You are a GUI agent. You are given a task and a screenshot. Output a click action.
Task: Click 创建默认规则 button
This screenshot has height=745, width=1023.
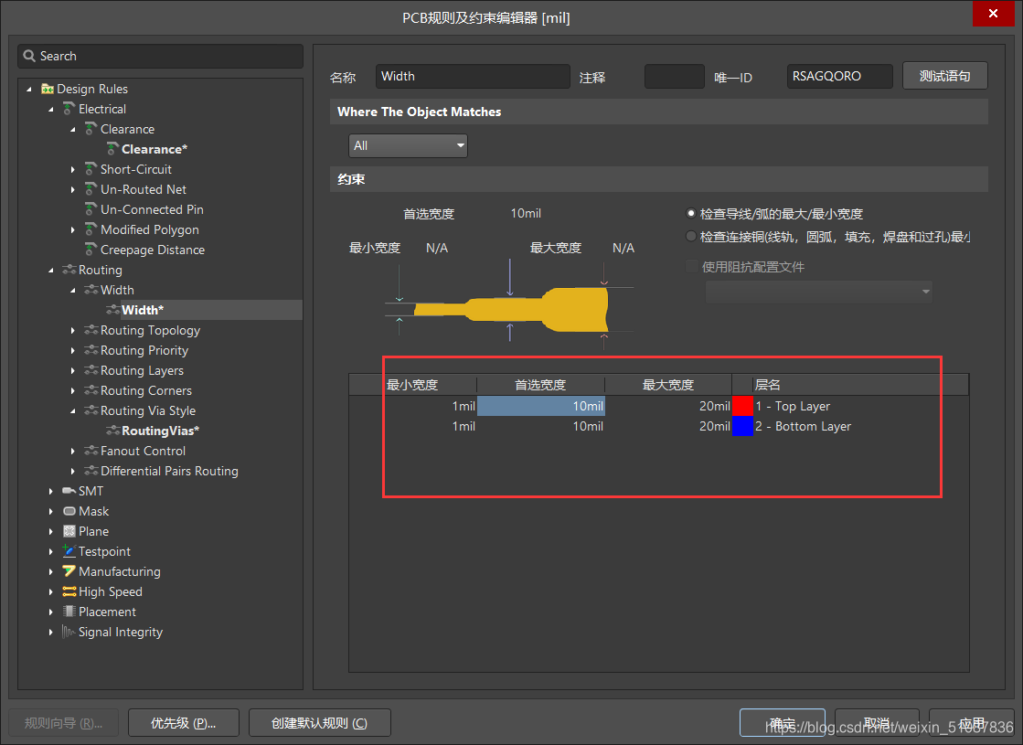[319, 723]
